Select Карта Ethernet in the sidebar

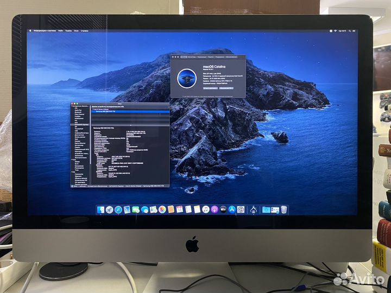pyautogui.click(x=80, y=143)
